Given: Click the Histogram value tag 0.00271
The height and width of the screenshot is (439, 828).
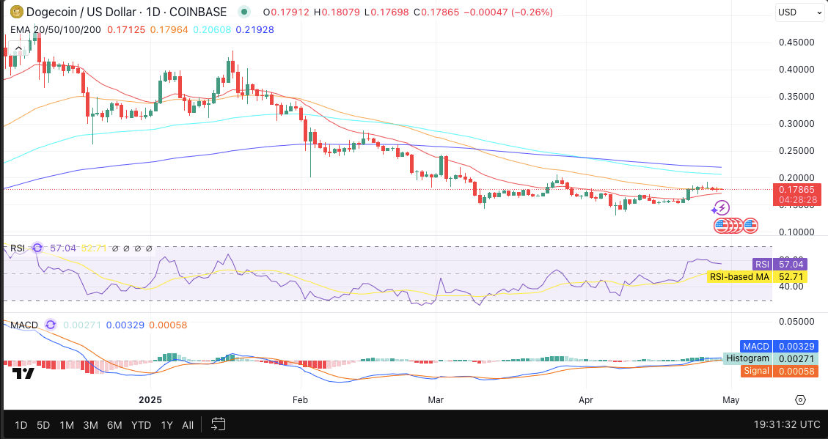Looking at the screenshot, I should point(795,359).
